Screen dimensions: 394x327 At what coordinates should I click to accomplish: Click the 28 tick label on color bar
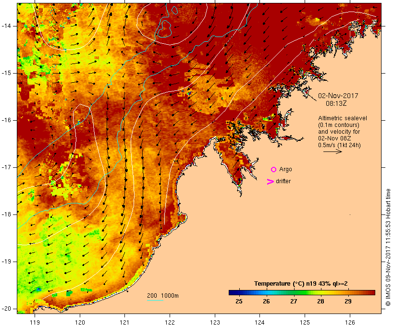click(x=320, y=302)
